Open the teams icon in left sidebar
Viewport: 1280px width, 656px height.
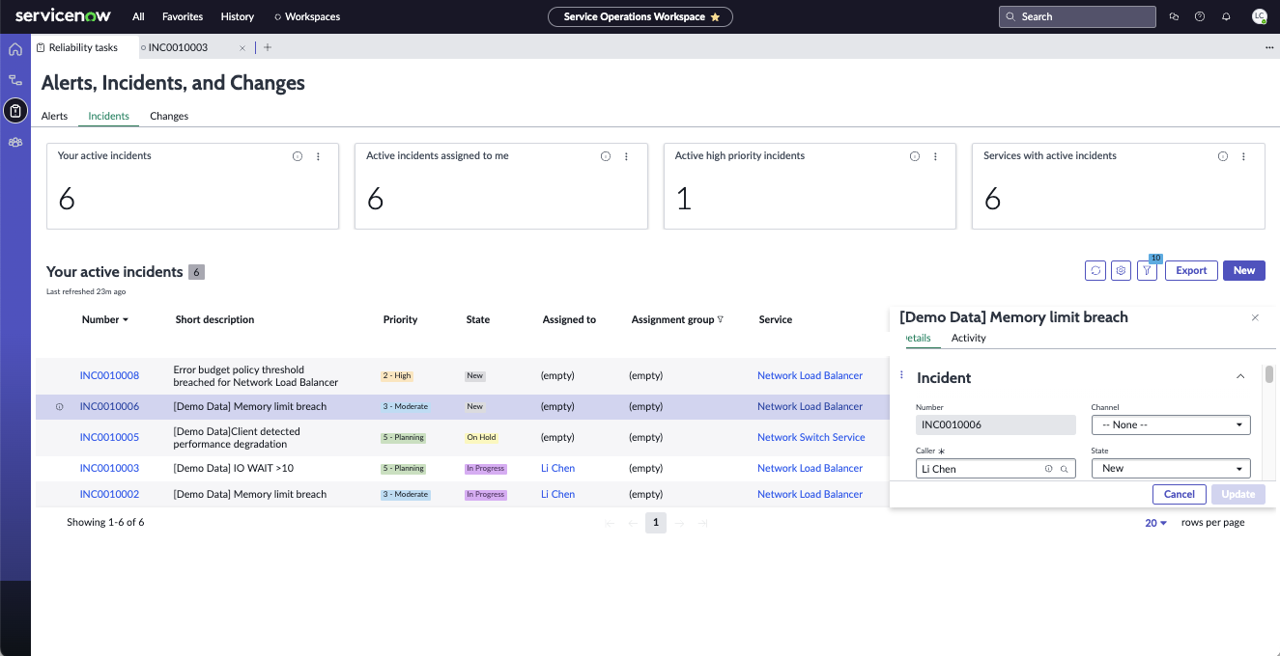(x=15, y=142)
